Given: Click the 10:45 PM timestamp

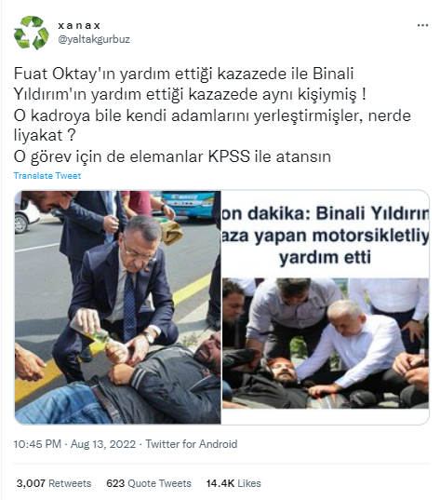Looking at the screenshot, I should coord(37,444).
